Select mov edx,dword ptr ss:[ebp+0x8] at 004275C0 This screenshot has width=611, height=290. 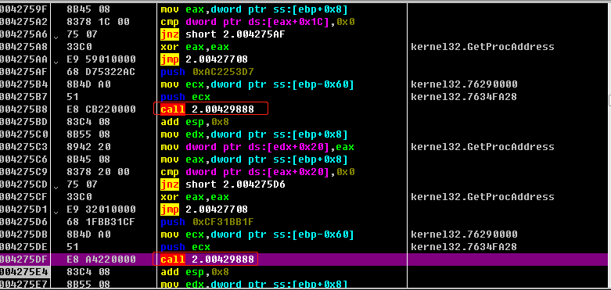254,134
